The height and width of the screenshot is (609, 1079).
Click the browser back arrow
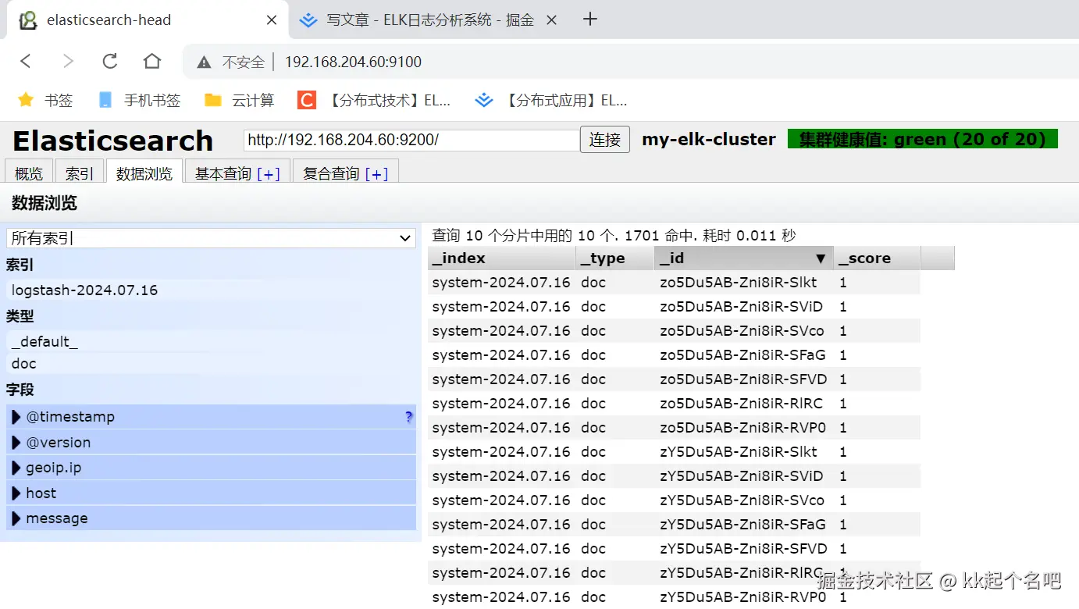24,61
